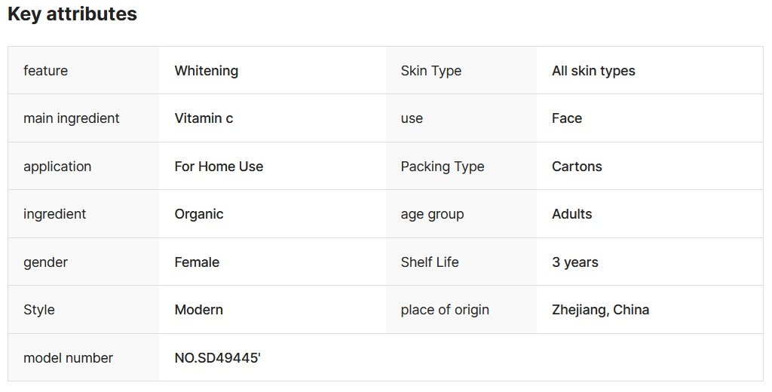772x392 pixels.
Task: Click the Modern style value
Action: coord(198,310)
